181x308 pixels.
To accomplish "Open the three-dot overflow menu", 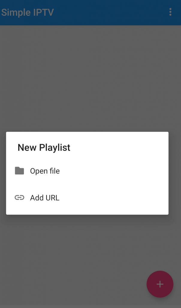I will [170, 12].
